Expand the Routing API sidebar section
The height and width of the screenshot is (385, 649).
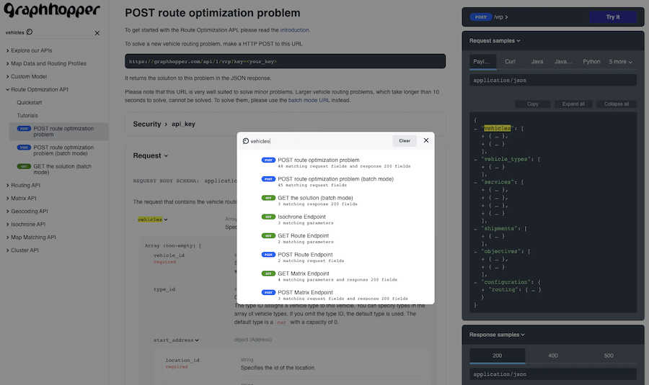click(x=25, y=185)
